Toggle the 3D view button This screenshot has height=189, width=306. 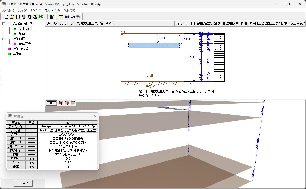tap(51, 103)
